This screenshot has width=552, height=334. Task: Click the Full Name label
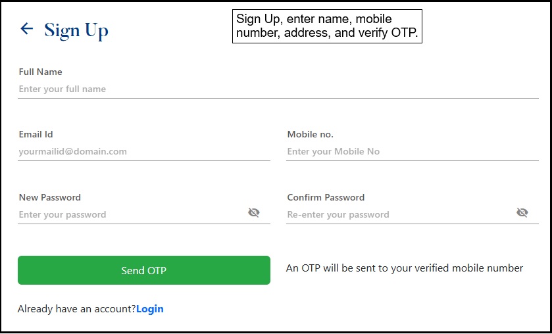[x=41, y=72]
